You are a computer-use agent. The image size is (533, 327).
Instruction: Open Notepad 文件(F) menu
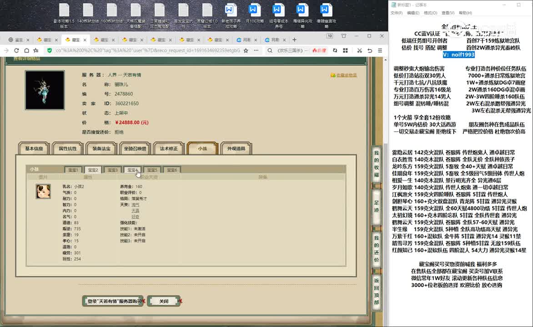tap(397, 13)
